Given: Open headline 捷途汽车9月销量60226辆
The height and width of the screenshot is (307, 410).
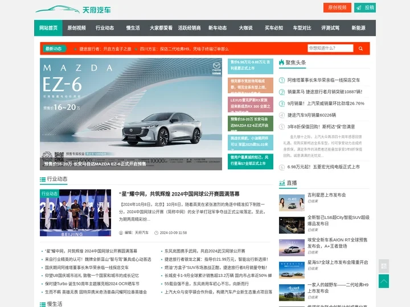Looking at the screenshot, I should (311, 115).
